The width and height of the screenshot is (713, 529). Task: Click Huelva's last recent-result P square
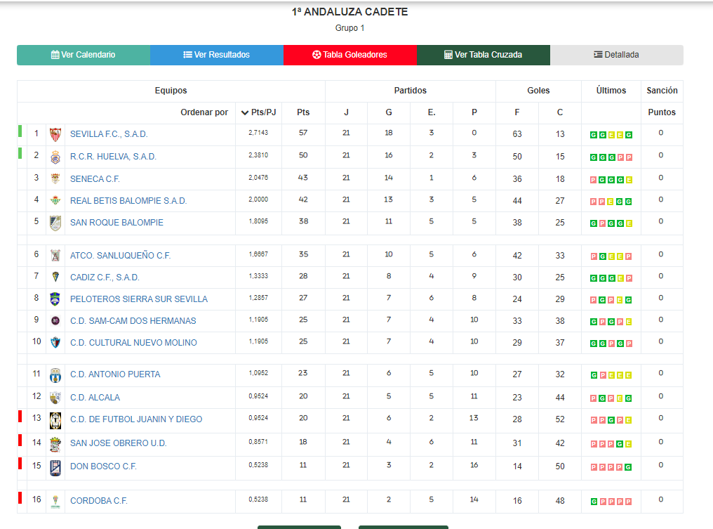[629, 157]
